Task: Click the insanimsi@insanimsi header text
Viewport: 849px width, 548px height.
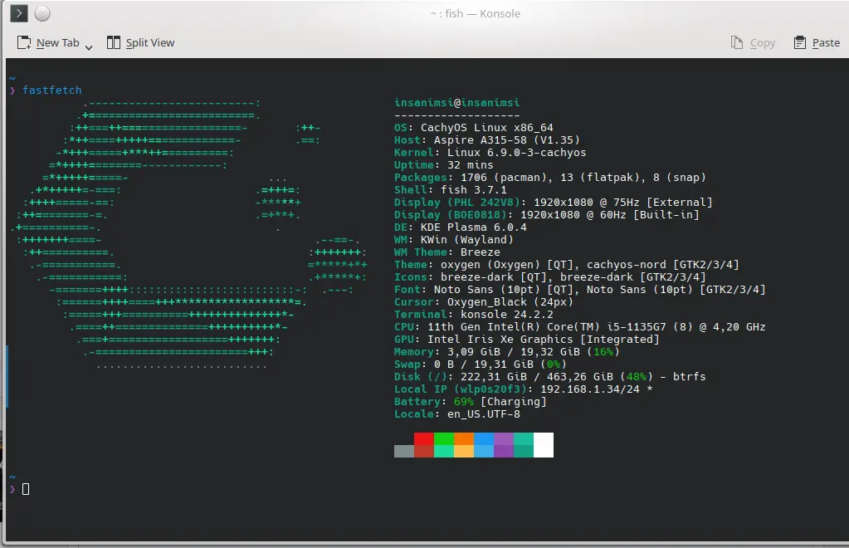Action: tap(457, 102)
